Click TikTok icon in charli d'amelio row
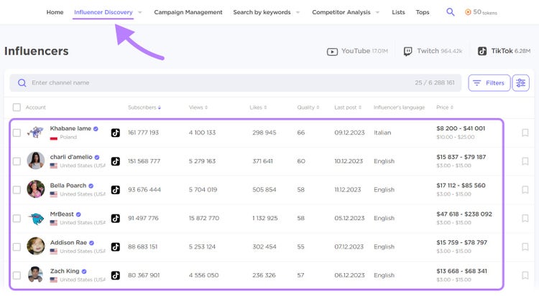This screenshot has height=296, width=539. click(x=116, y=161)
